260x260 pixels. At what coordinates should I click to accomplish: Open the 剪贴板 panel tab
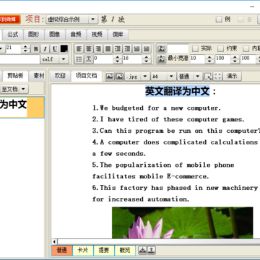[15, 76]
